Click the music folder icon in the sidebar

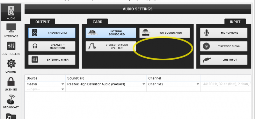[11, 116]
